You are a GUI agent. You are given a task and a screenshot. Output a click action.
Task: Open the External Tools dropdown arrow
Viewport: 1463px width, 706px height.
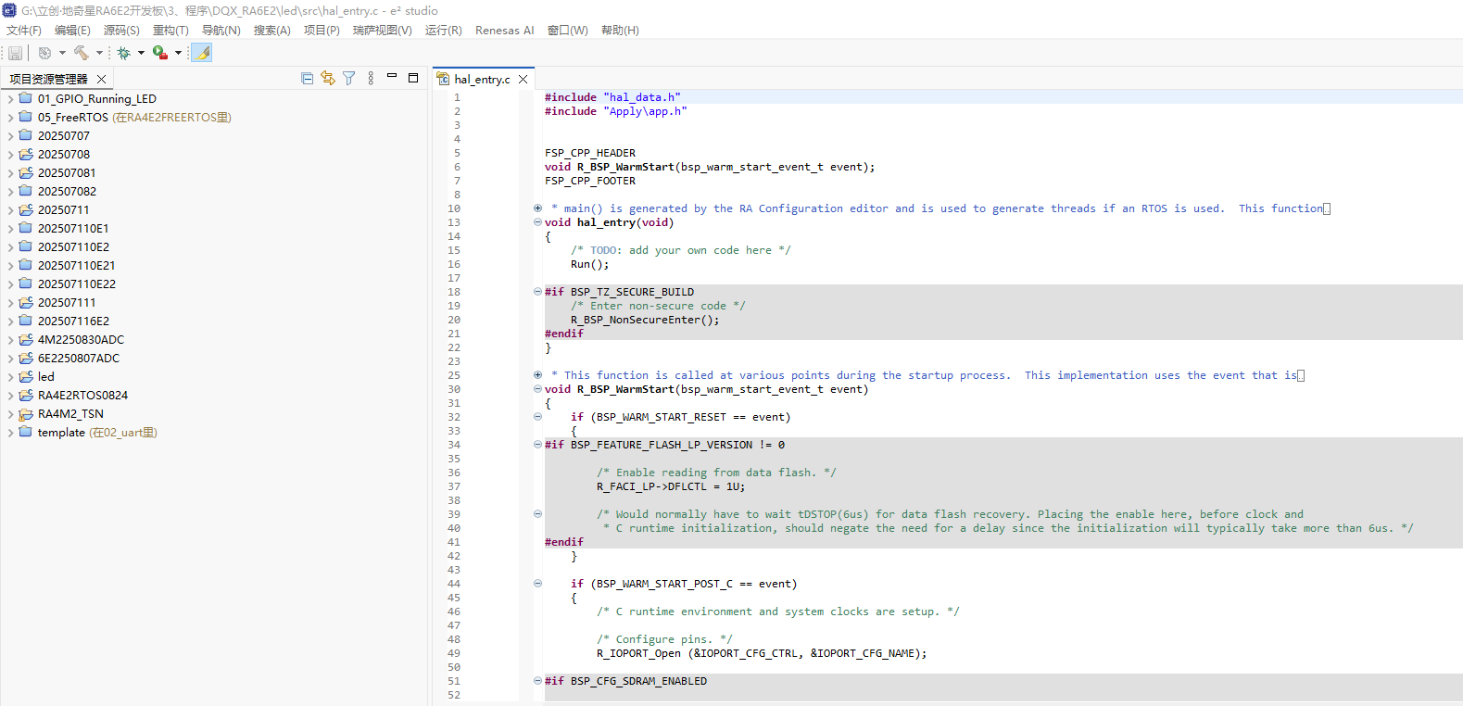pyautogui.click(x=178, y=53)
